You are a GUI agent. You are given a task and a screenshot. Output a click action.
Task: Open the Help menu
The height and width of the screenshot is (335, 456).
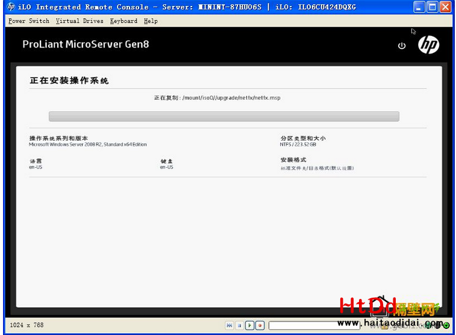(x=151, y=21)
